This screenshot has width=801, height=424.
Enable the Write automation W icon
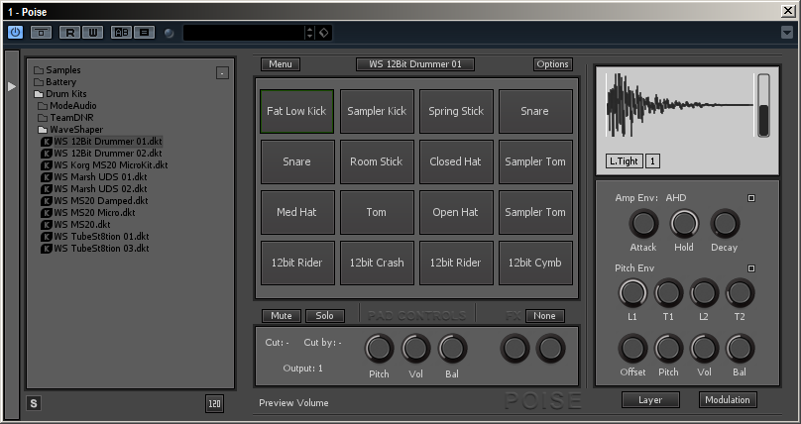pyautogui.click(x=92, y=33)
